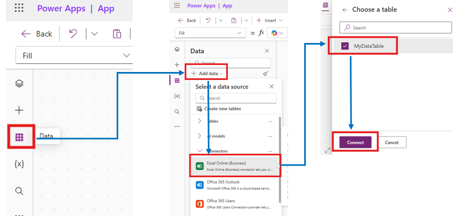Open the Tables section more options ellipsis
Viewport: 453px width, 216px height.
click(x=270, y=121)
